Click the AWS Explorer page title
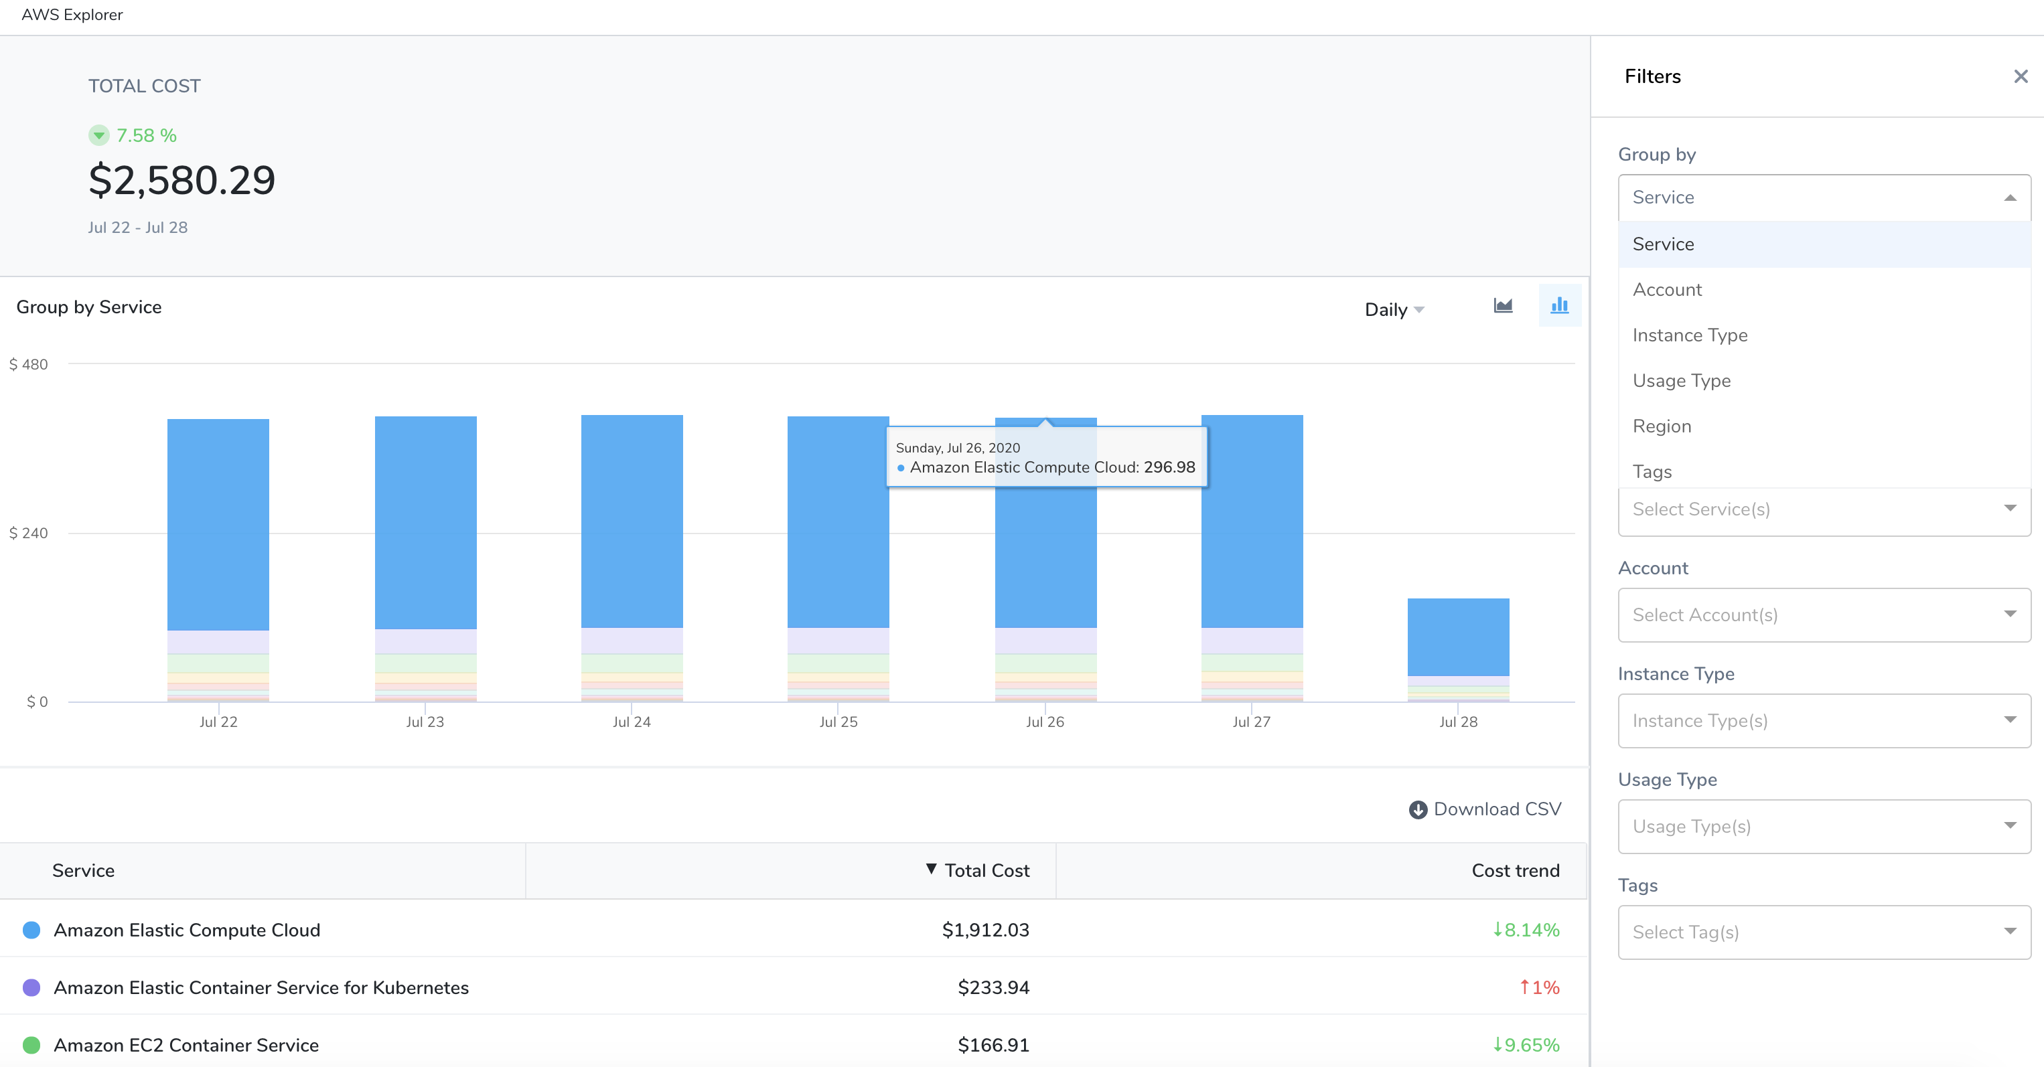 72,15
